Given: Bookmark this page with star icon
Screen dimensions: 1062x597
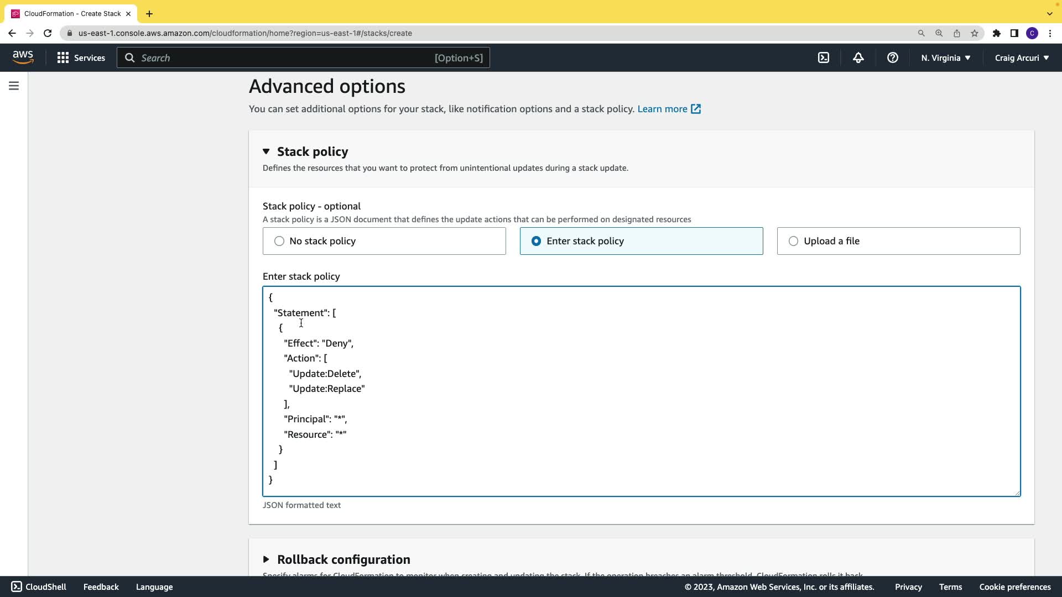Looking at the screenshot, I should (x=975, y=33).
